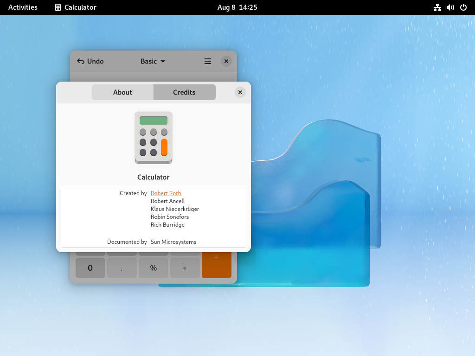
Task: Open the Basic mode dropdown
Action: click(153, 61)
